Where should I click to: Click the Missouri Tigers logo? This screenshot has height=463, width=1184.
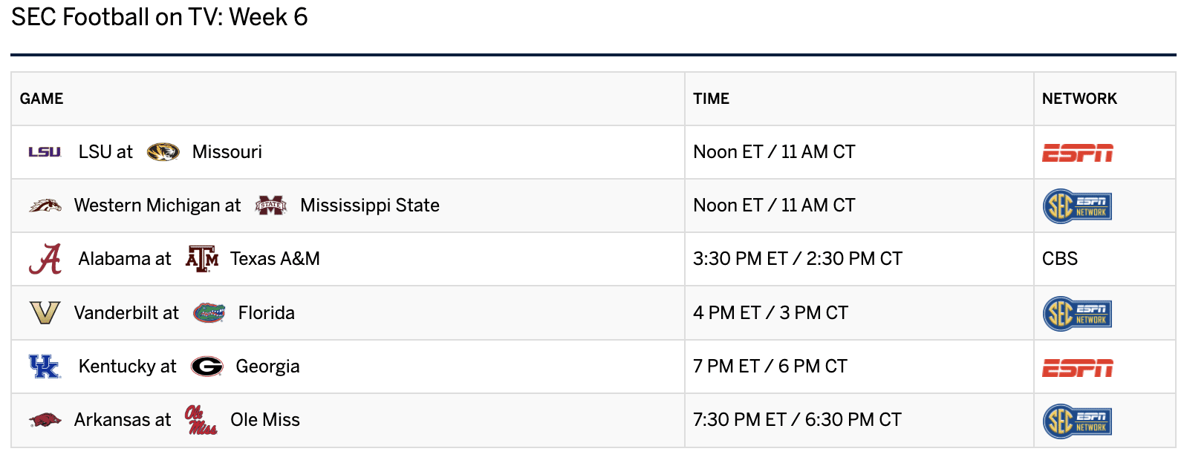[163, 152]
